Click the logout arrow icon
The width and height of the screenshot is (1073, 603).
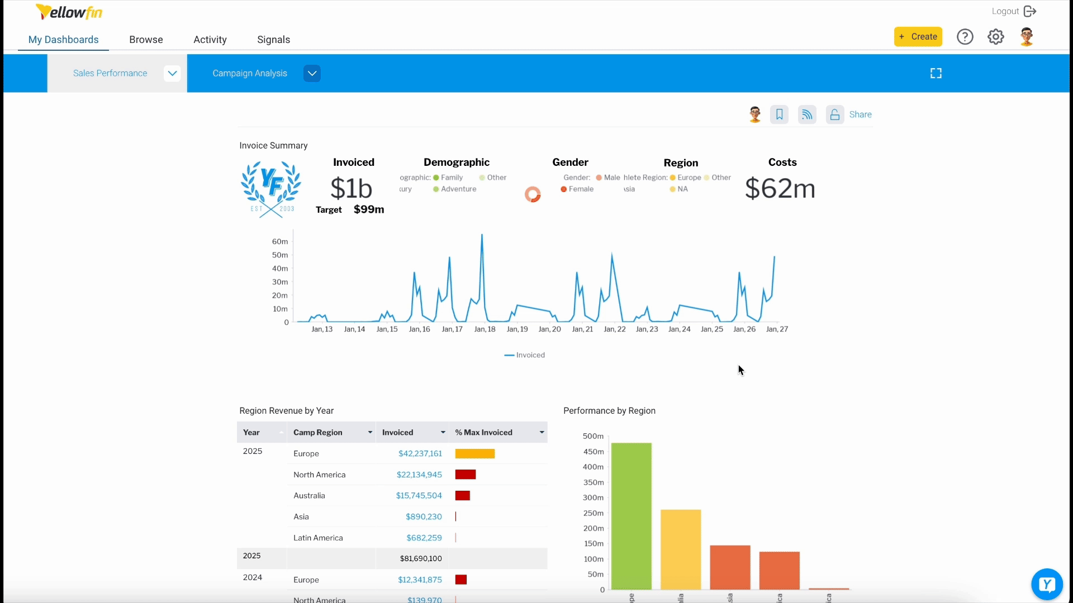pos(1030,11)
